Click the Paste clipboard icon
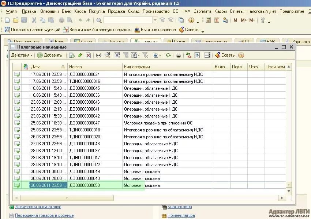The image size is (311, 219). 51,20
